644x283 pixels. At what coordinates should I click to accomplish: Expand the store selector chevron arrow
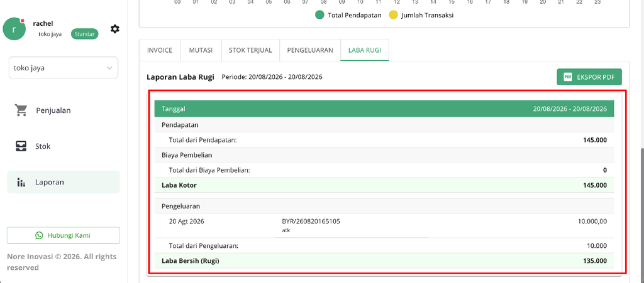pos(109,68)
